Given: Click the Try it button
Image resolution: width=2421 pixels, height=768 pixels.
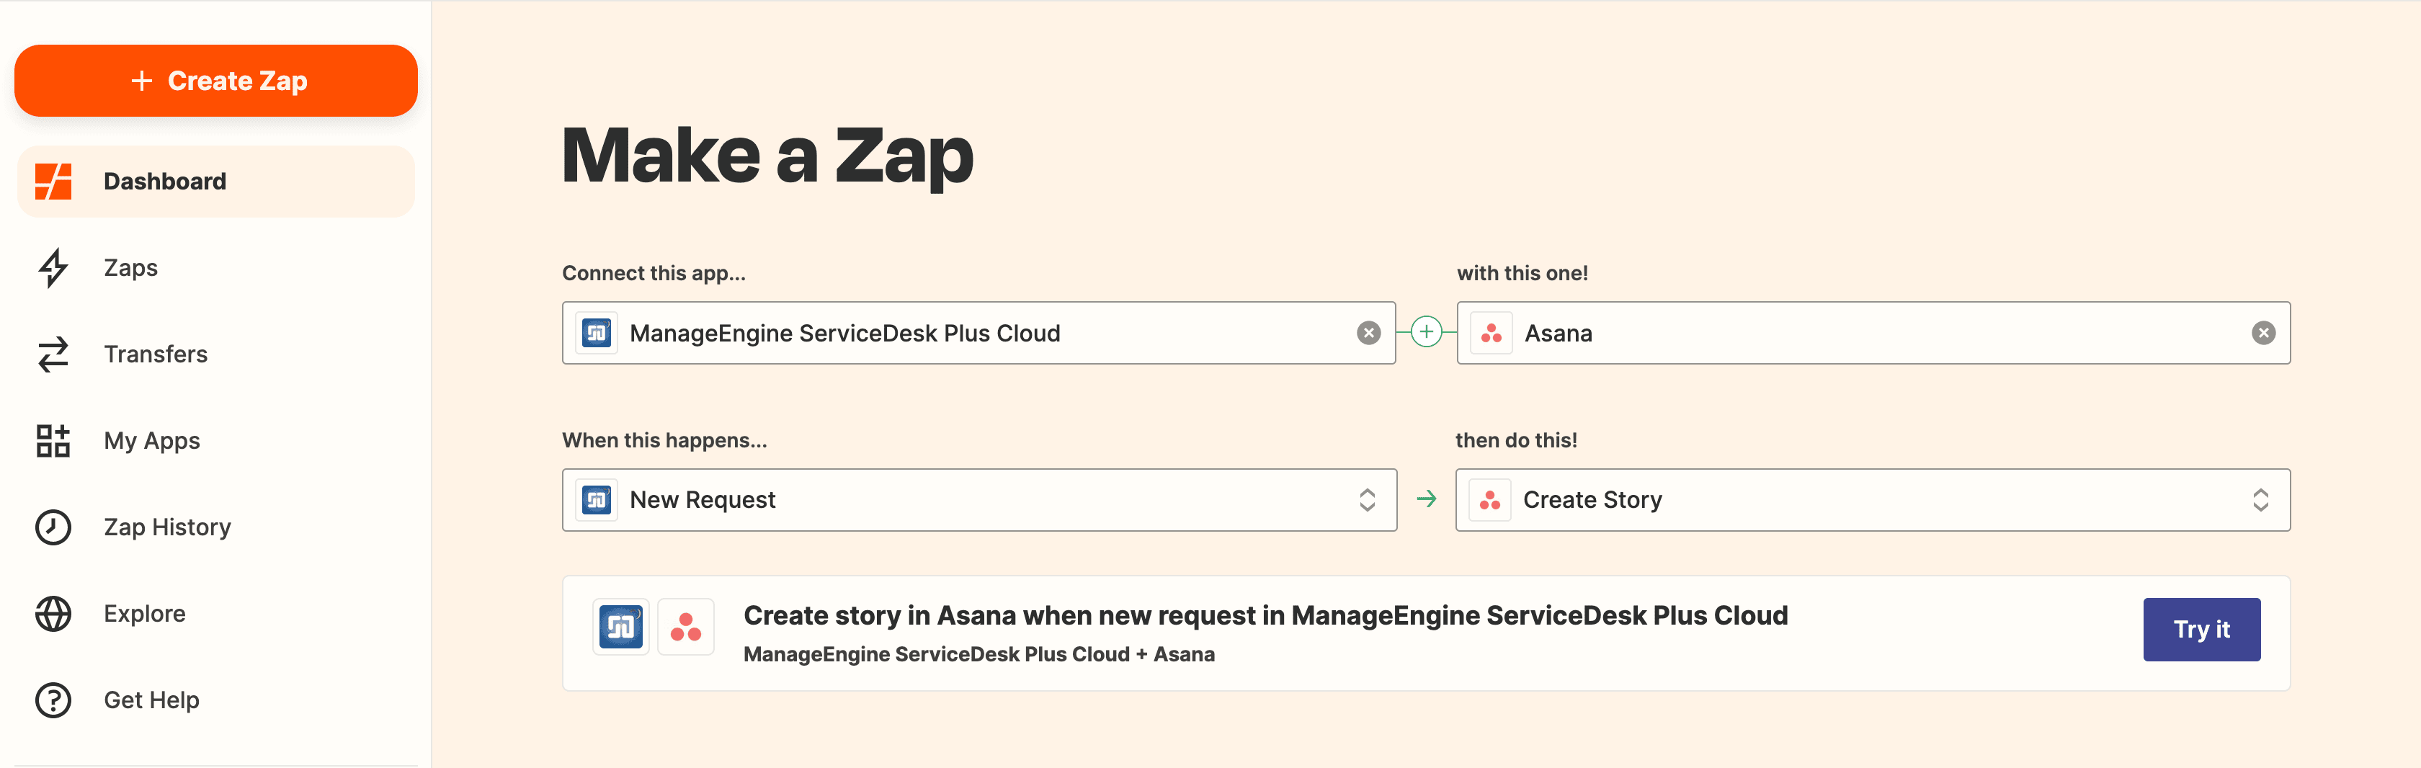Looking at the screenshot, I should (x=2201, y=630).
